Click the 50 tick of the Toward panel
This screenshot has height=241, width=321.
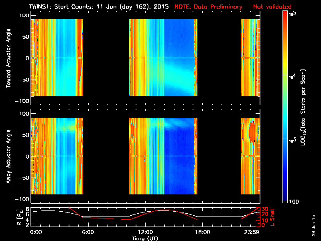pos(26,37)
